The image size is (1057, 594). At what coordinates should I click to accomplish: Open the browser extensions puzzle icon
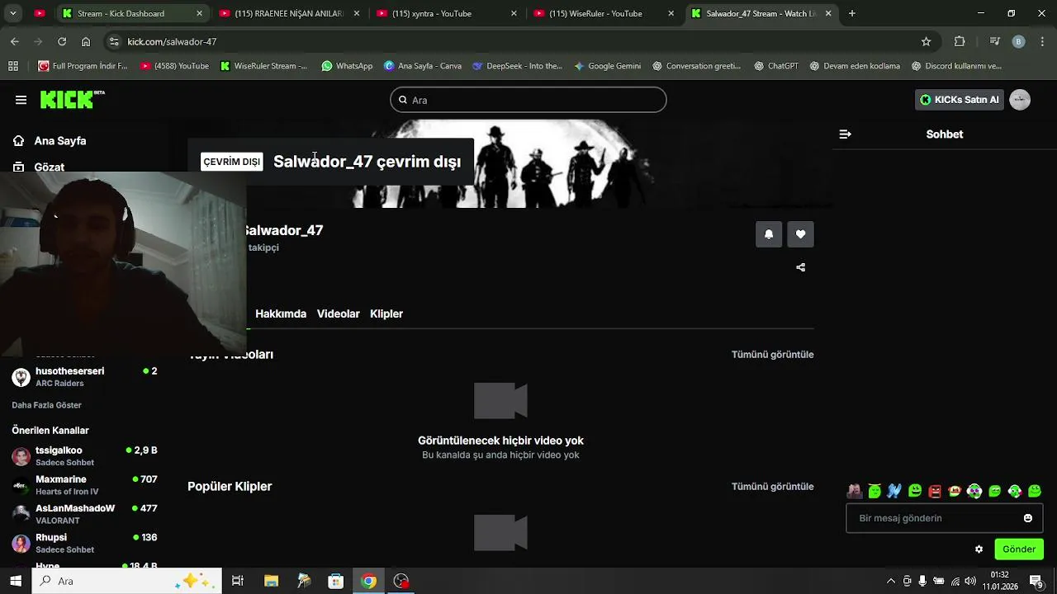point(960,41)
